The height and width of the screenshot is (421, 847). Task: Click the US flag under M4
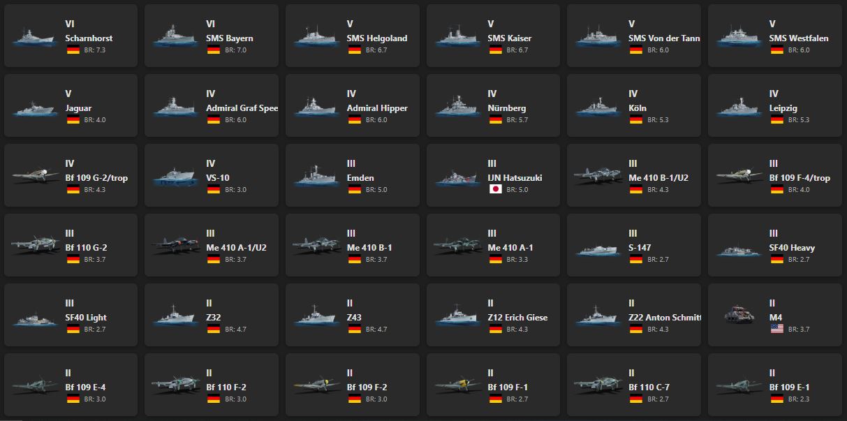(776, 329)
